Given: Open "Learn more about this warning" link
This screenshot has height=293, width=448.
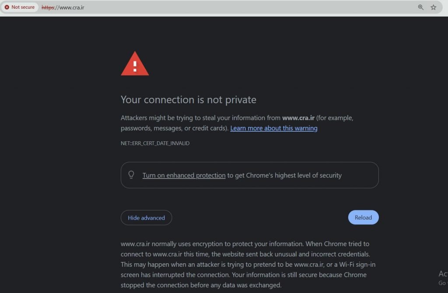Looking at the screenshot, I should [274, 128].
